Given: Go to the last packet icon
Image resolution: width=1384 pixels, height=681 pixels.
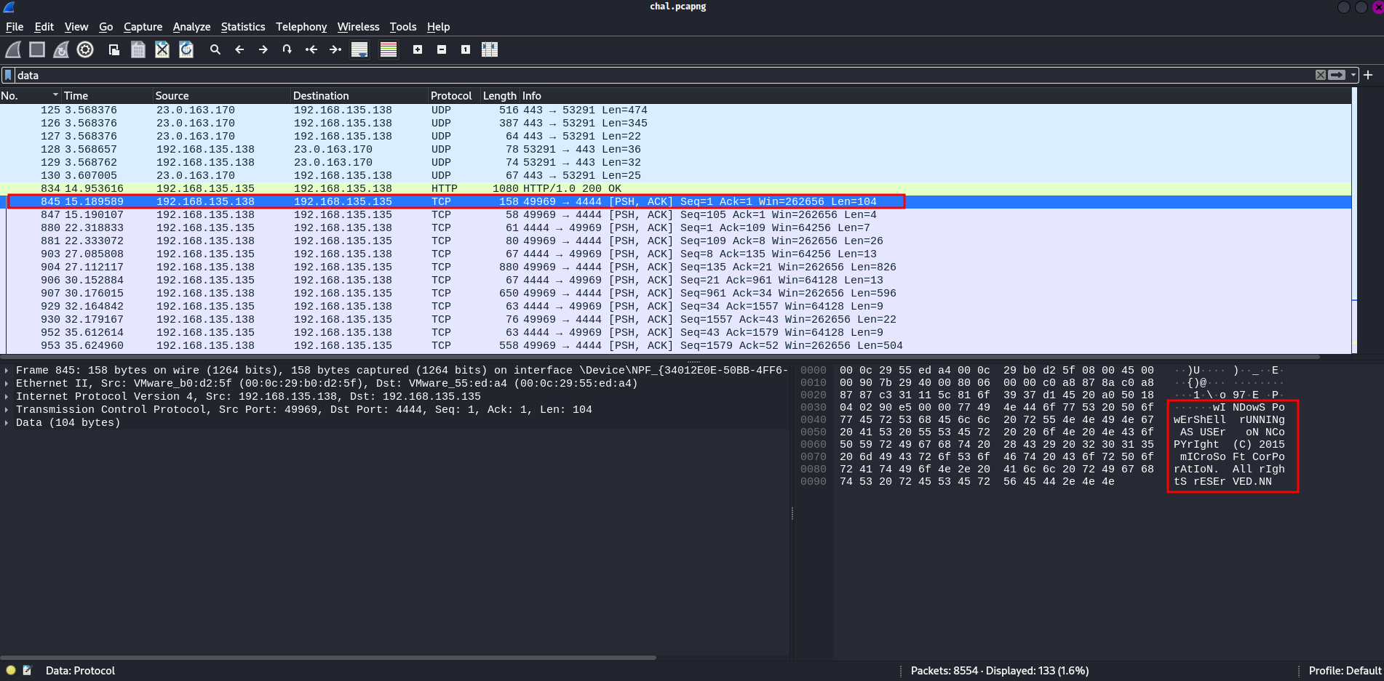Looking at the screenshot, I should click(335, 49).
